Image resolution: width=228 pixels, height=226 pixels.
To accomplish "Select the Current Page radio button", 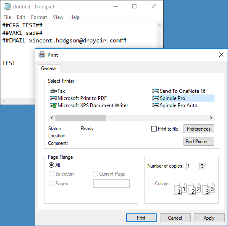I will 95,174.
